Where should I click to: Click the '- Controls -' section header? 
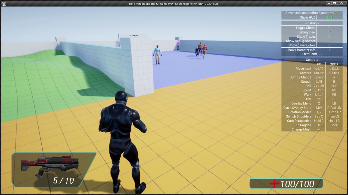pos(312,60)
